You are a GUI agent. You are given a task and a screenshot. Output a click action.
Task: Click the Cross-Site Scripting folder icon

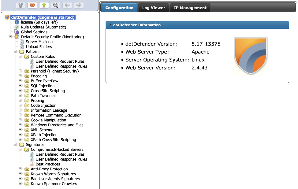(27, 91)
